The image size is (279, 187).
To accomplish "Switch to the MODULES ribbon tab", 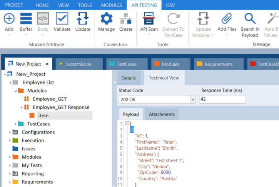I will click(x=112, y=5).
